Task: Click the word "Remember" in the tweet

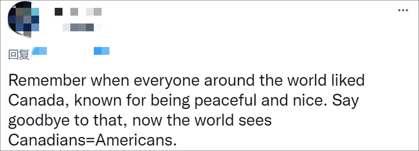Action: click(x=47, y=81)
